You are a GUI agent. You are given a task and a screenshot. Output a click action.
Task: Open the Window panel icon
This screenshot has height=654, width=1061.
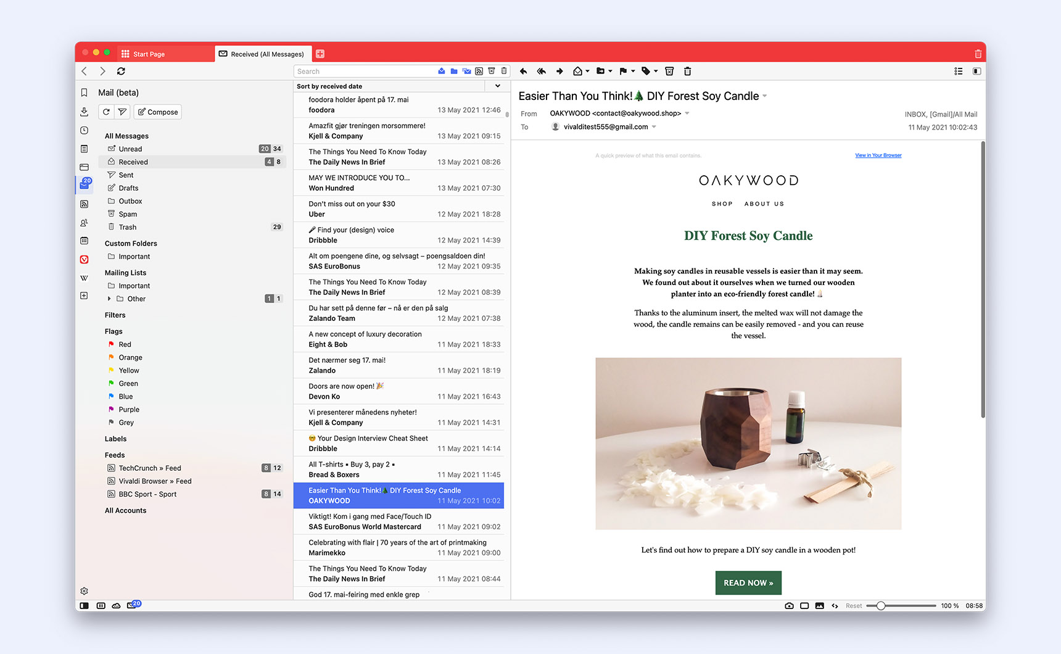[x=84, y=167]
